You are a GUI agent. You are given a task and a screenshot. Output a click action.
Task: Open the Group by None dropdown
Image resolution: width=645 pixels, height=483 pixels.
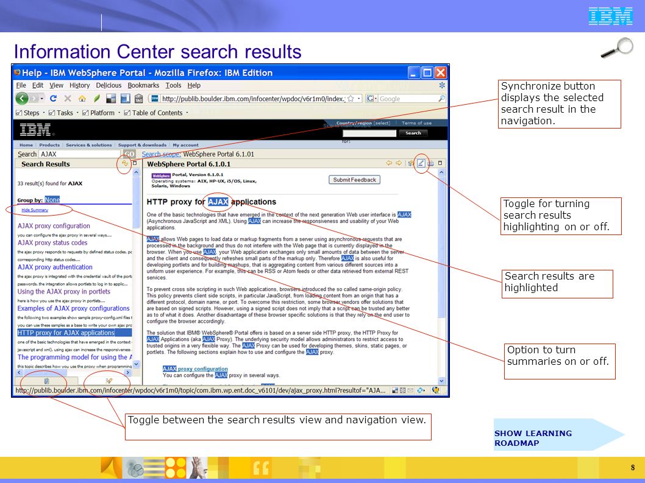(52, 200)
